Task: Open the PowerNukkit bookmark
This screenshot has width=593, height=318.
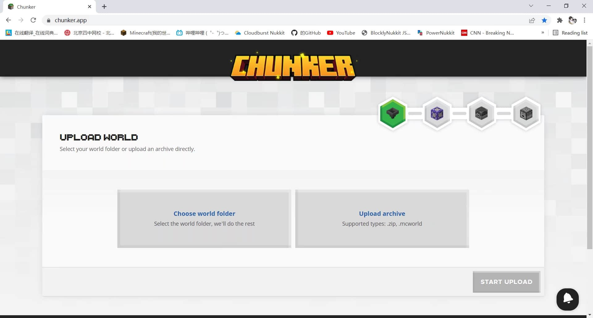Action: [x=436, y=33]
